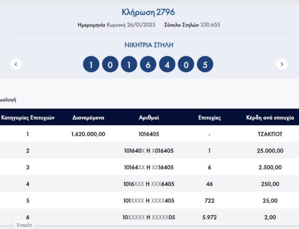
Task: Click the Επιτυχίες column header
Action: tap(210, 118)
